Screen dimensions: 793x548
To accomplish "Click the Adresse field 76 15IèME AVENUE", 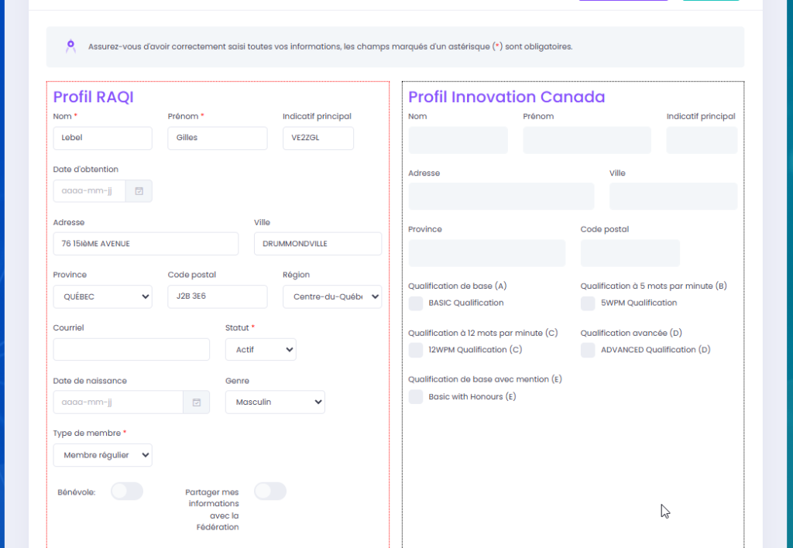I will click(146, 244).
